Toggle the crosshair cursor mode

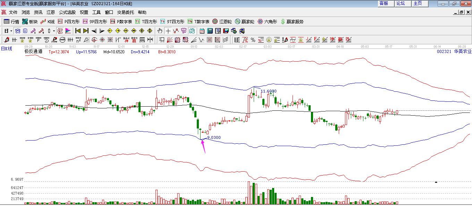168,31
